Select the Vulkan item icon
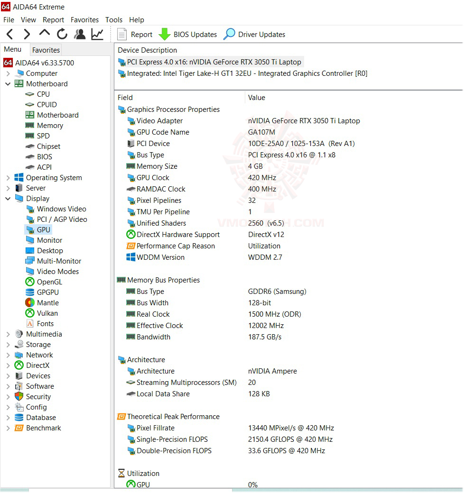The image size is (464, 493). [x=30, y=313]
